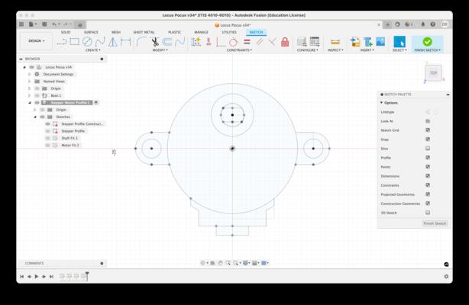Viewport: 469px width, 305px height.
Task: Select the Sketch Dimension tool
Action: [x=125, y=41]
